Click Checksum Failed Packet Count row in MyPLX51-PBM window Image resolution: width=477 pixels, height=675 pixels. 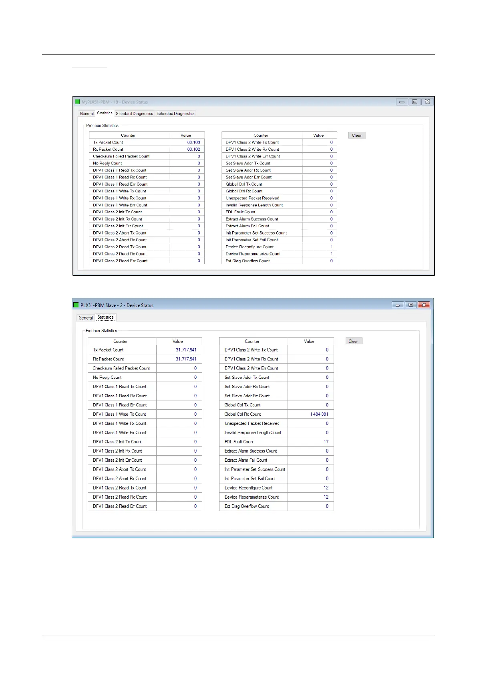[x=147, y=156]
